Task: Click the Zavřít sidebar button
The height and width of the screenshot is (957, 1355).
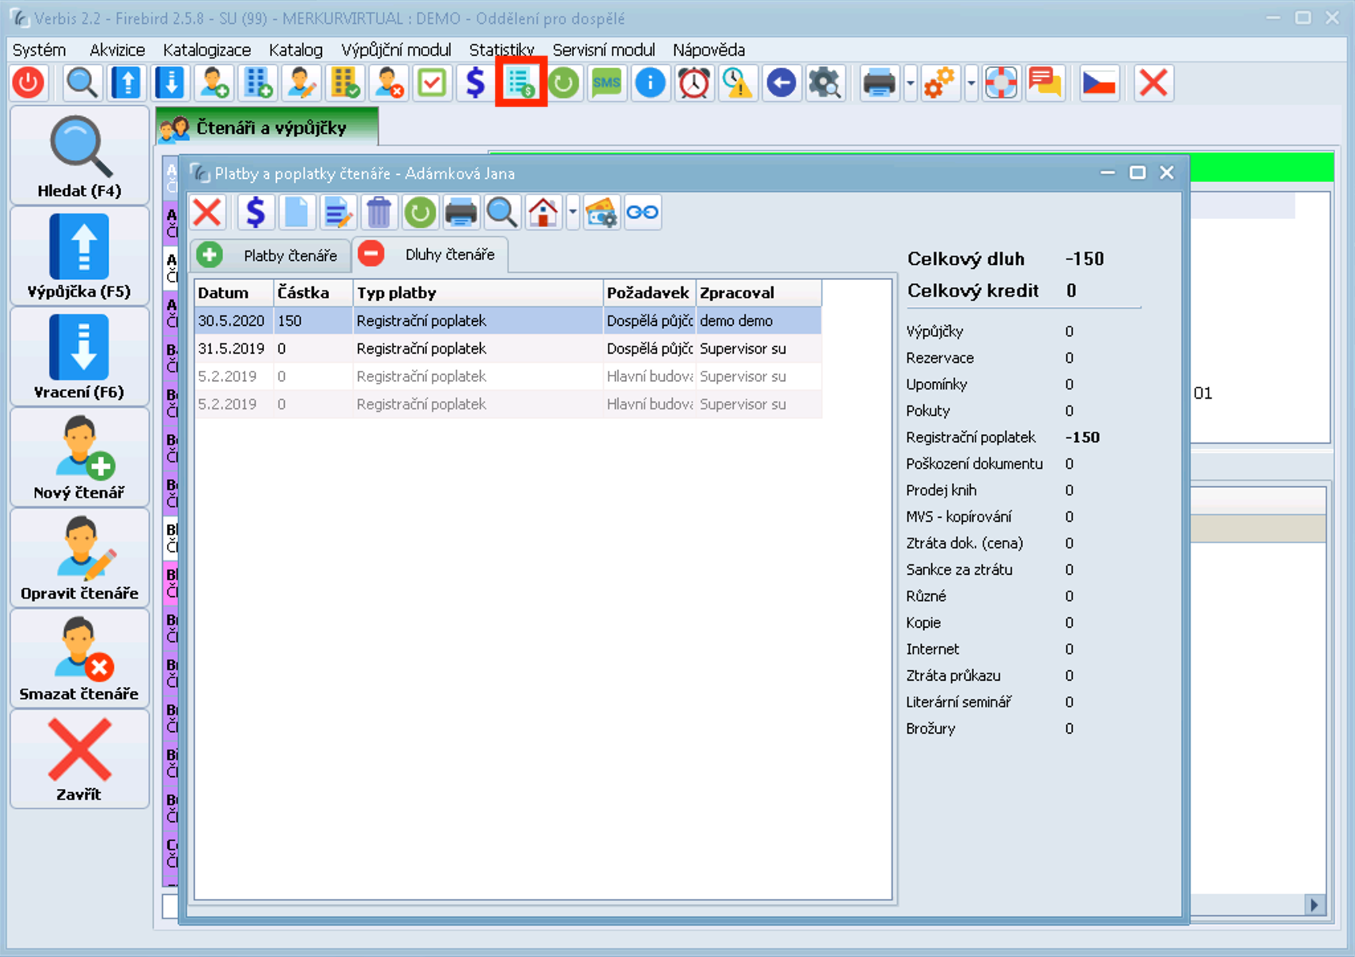Action: coord(79,760)
